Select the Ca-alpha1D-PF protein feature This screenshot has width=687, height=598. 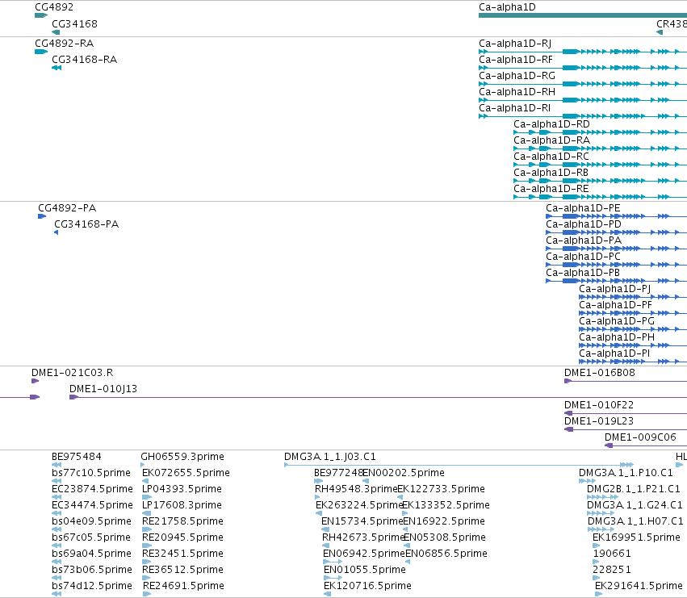click(x=633, y=313)
